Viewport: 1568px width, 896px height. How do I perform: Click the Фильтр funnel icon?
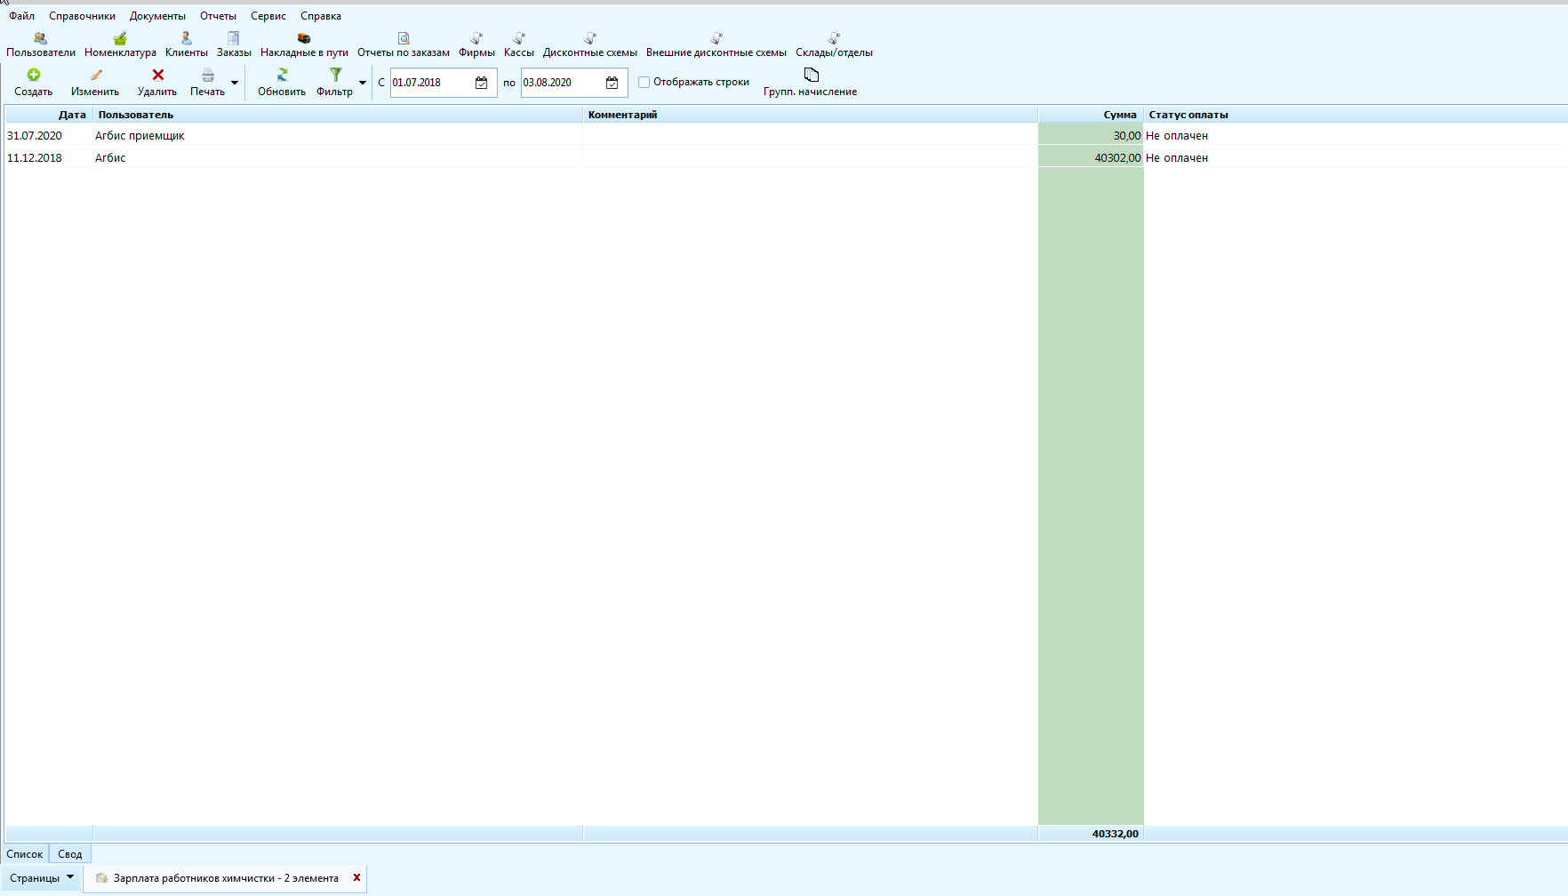335,75
